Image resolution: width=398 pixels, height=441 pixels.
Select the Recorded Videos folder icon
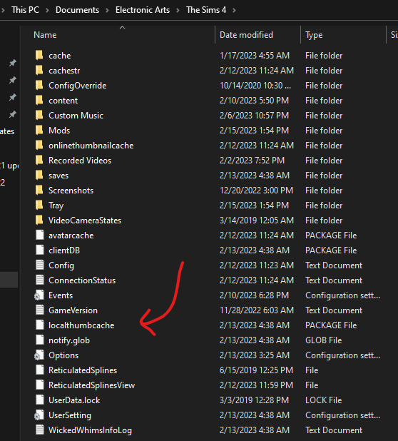click(39, 160)
